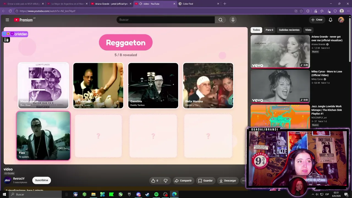Click the 'Reggaeton' category pill
The width and height of the screenshot is (352, 198).
click(x=126, y=43)
